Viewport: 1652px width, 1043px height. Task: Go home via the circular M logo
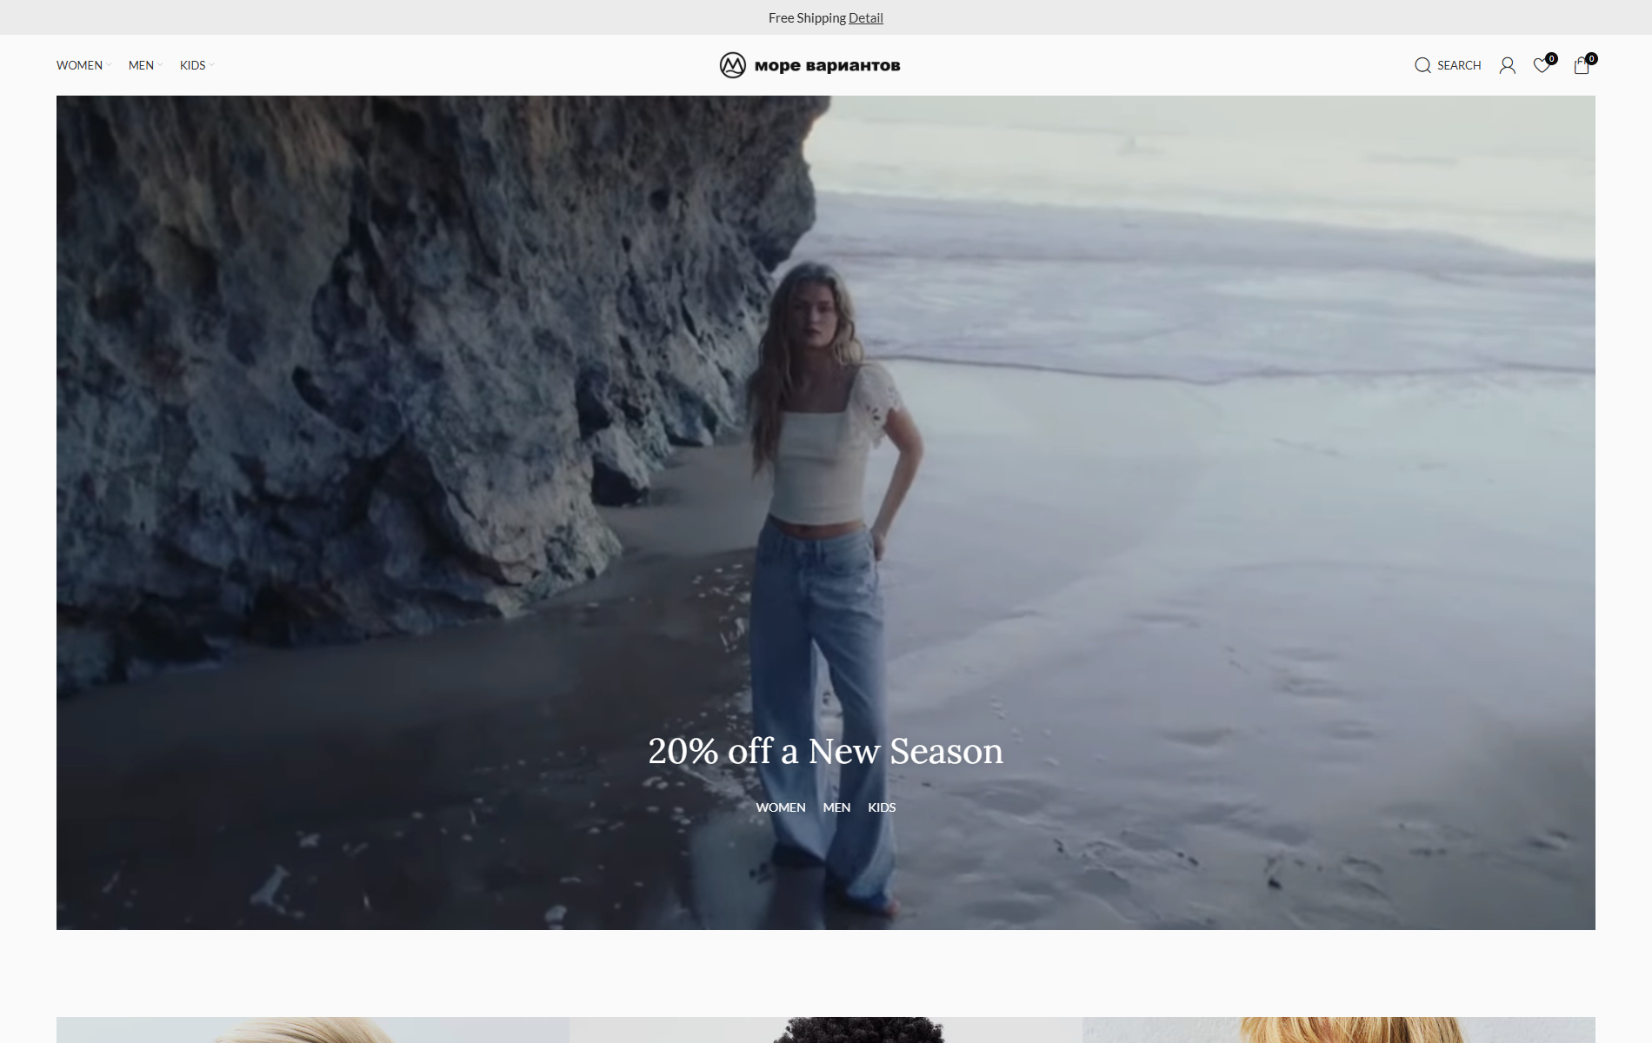(x=733, y=65)
